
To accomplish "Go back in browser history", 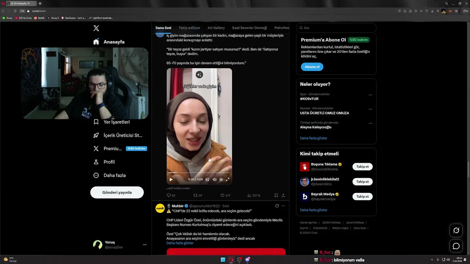I will pos(3,11).
